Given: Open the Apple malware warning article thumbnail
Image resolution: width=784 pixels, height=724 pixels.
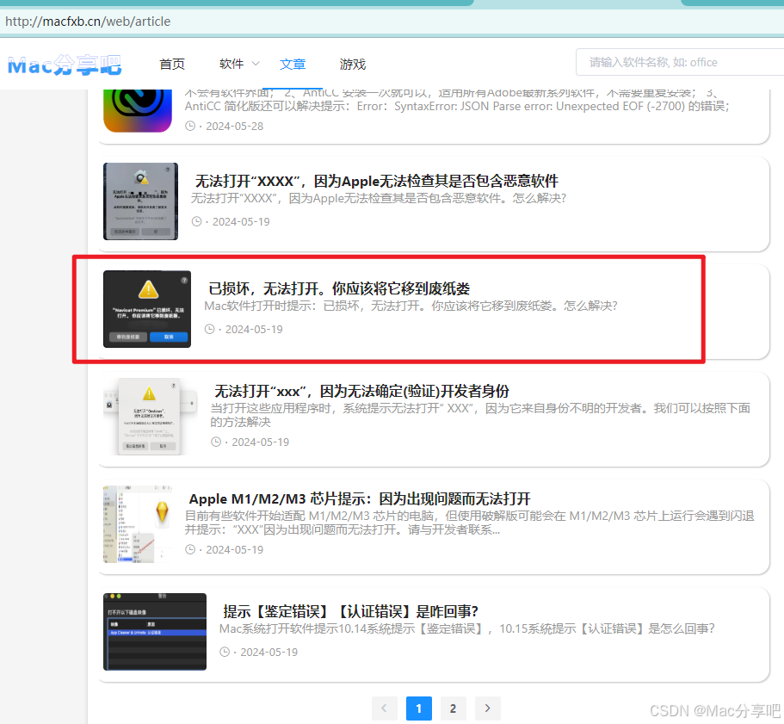Looking at the screenshot, I should [140, 201].
